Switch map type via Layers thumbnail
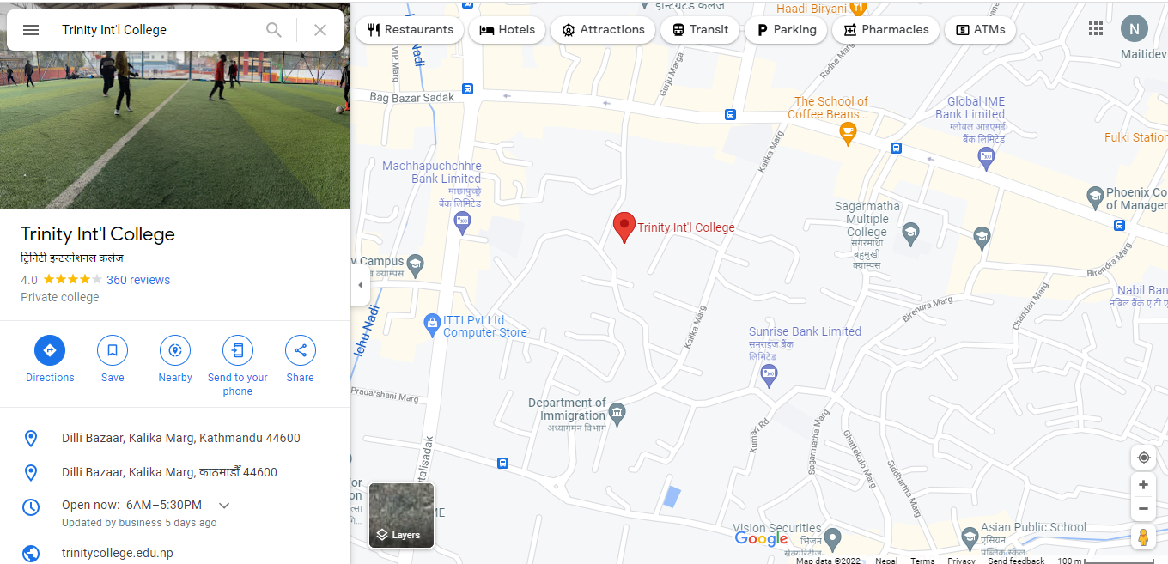 pyautogui.click(x=401, y=515)
